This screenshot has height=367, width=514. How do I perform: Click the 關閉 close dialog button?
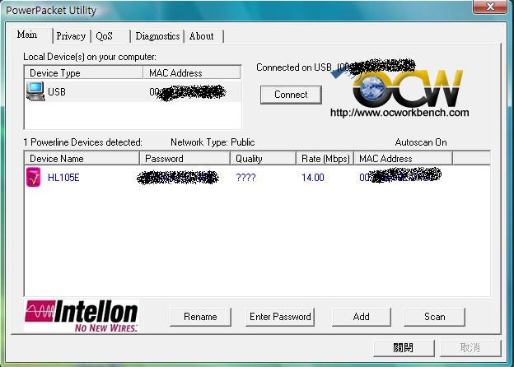click(x=404, y=348)
